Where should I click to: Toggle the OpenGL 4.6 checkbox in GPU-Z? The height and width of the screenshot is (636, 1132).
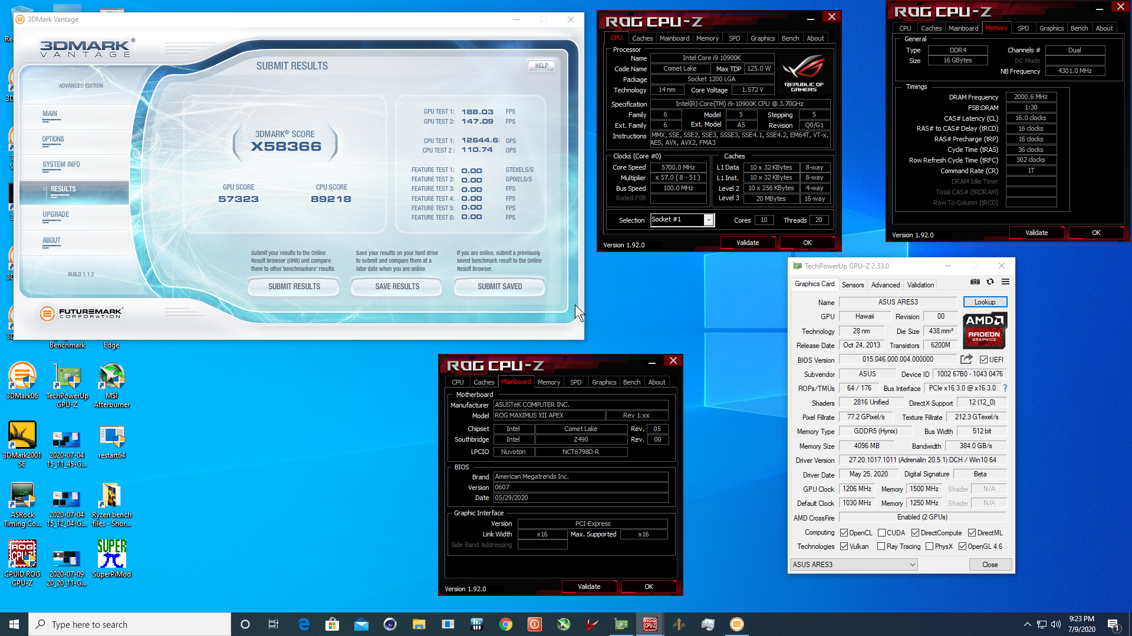click(x=962, y=546)
